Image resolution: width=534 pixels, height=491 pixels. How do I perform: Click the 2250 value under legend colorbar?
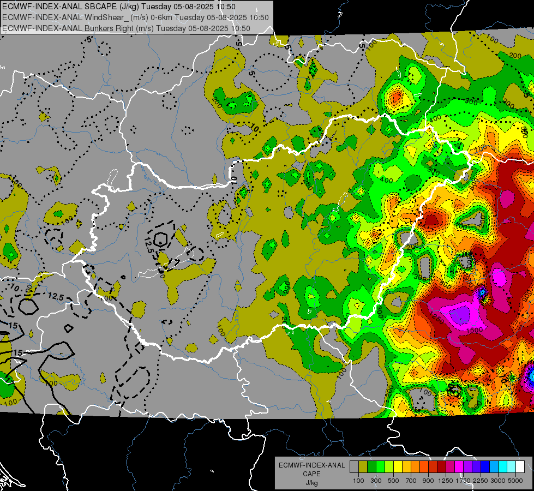[481, 481]
